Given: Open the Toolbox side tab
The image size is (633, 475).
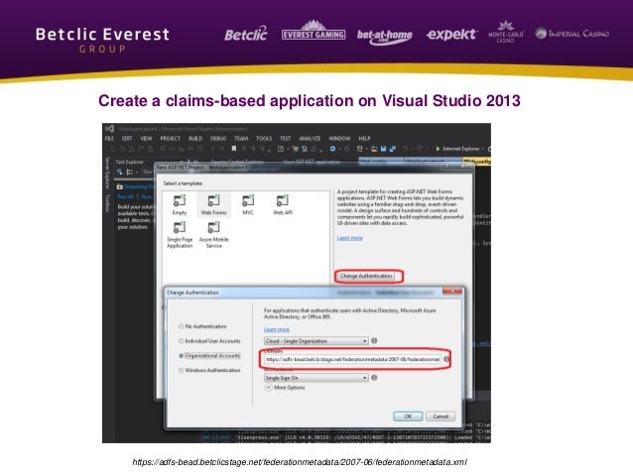Looking at the screenshot, I should (107, 202).
